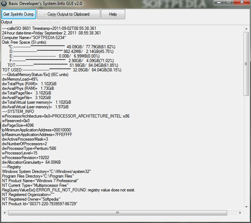Image resolution: width=251 pixels, height=223 pixels.
Task: Click dwAllocationGranularity line
Action: 31,162
